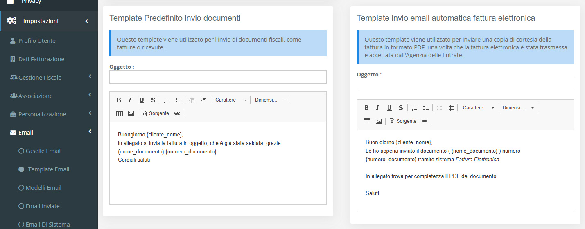585x229 pixels.
Task: Insert link in the fattura elettronica editor
Action: [425, 121]
